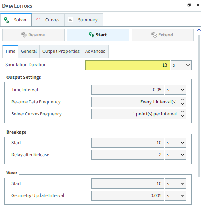
Task: Open Simulation Duration unit dropdown
Action: (x=181, y=65)
